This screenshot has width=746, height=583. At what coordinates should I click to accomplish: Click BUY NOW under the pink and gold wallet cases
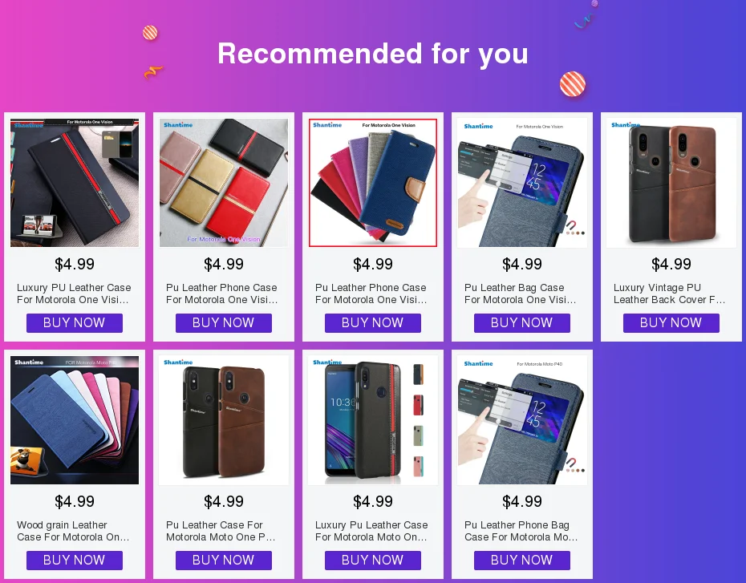pyautogui.click(x=224, y=323)
